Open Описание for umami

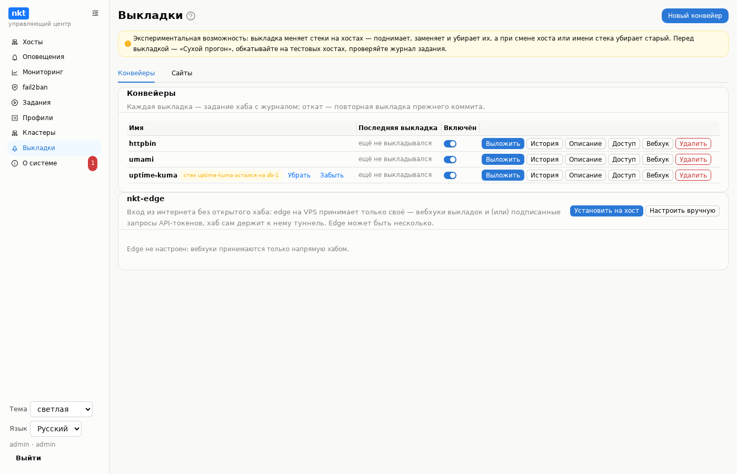point(585,160)
